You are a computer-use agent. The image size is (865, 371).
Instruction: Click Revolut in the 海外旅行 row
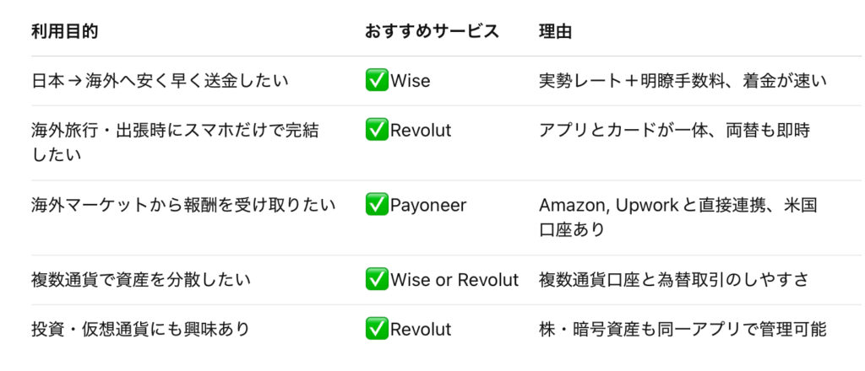tap(421, 131)
